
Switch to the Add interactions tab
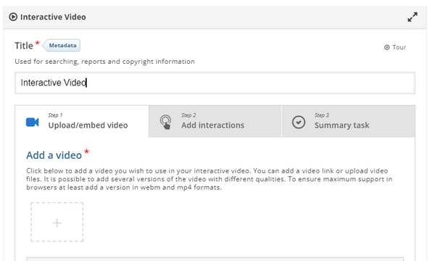215,122
